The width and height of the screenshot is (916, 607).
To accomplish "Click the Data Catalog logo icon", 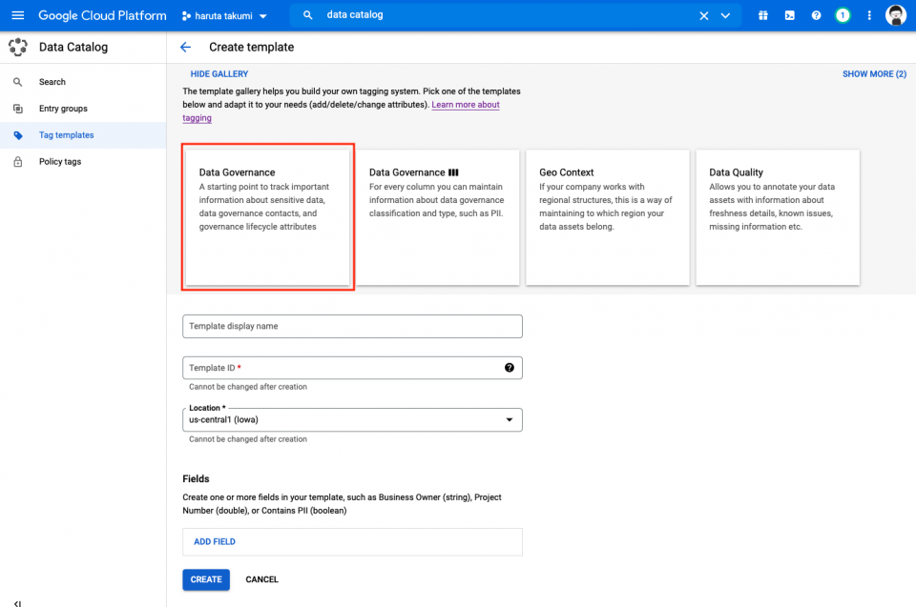I will 17,46.
